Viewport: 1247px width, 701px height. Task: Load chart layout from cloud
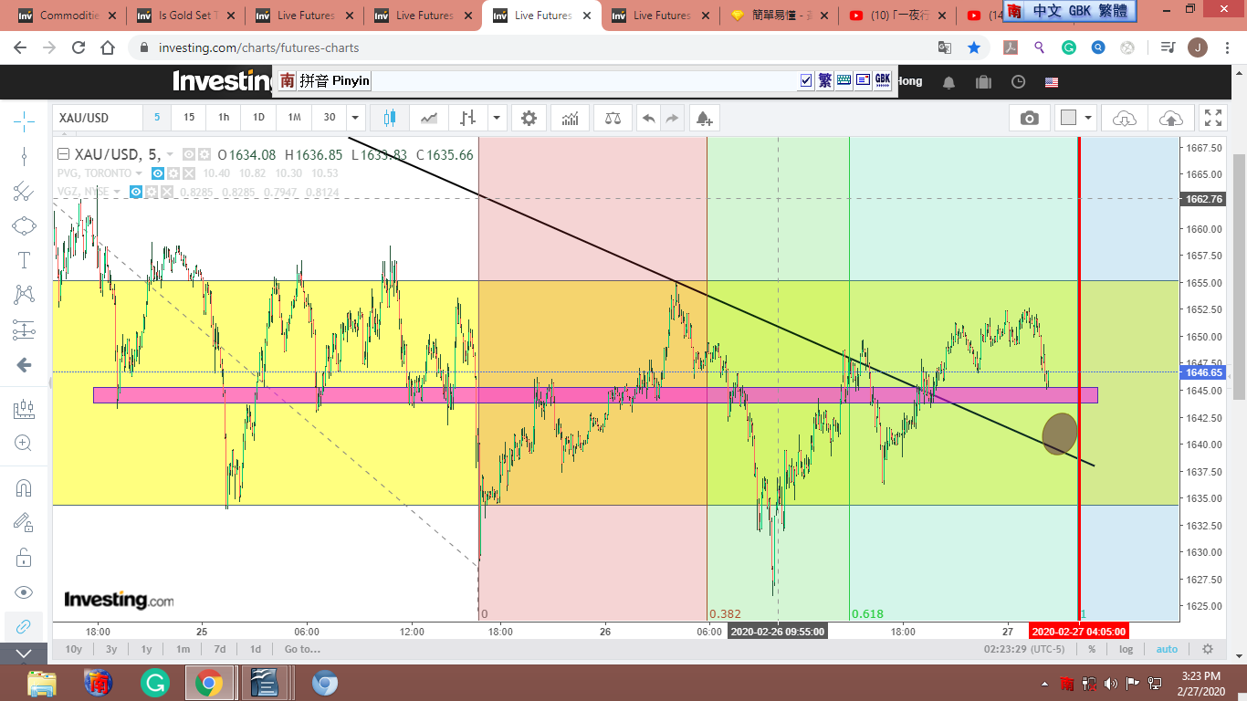pos(1125,118)
